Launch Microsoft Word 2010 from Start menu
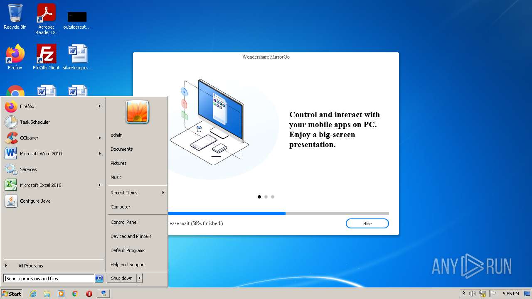532x299 pixels. pos(53,154)
